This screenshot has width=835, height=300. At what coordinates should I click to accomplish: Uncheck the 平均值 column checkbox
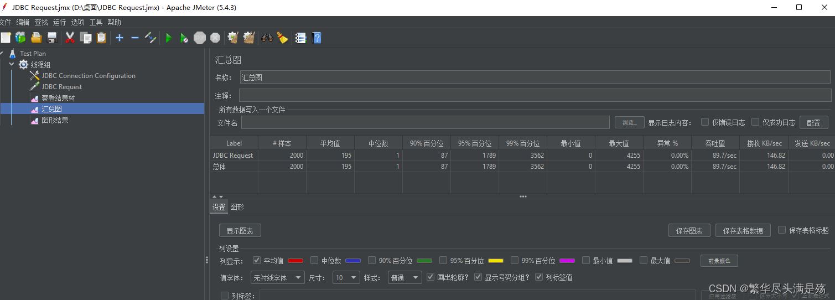(257, 260)
